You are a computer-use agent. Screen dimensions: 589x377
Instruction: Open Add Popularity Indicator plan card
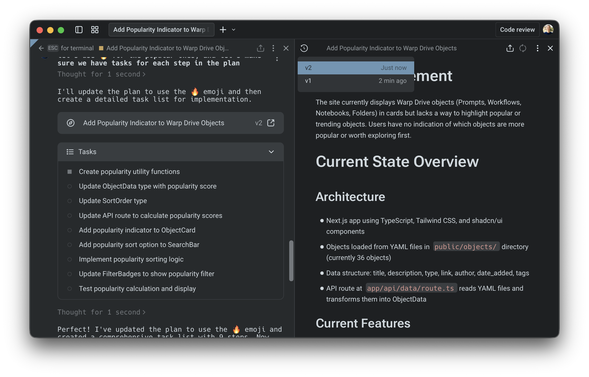[154, 123]
